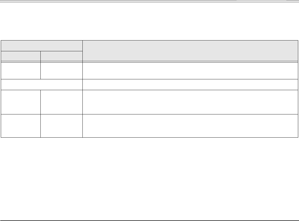Click third body row's first column cell

tap(21, 102)
